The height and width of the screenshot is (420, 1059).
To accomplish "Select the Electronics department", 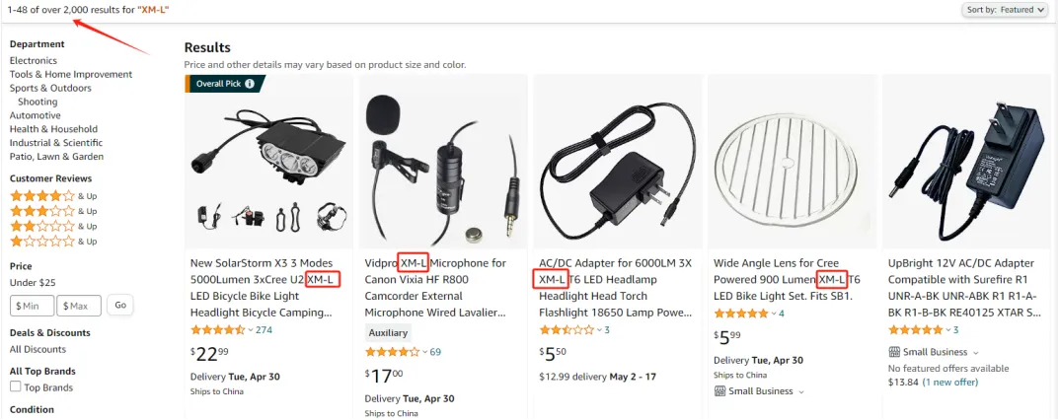I will pos(34,61).
